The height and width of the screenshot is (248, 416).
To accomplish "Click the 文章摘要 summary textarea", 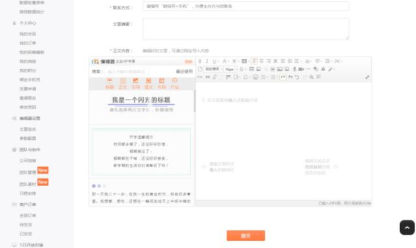I will 245,29.
